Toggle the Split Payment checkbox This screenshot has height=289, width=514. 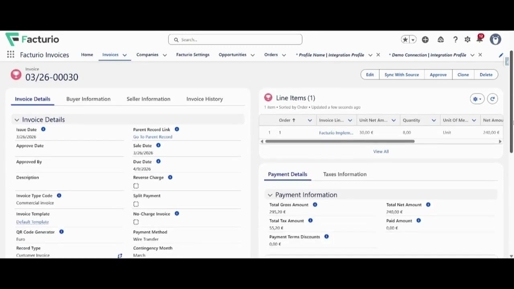click(136, 204)
